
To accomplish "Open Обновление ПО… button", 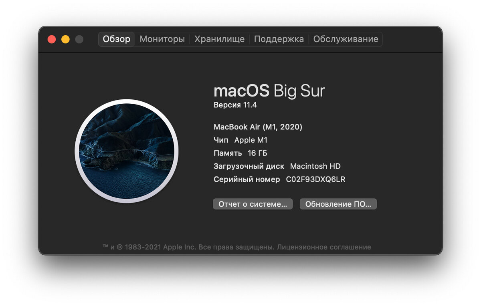I will tap(338, 204).
